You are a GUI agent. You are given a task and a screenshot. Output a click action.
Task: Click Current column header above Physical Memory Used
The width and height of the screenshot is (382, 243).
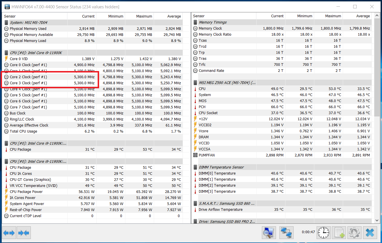82,16
